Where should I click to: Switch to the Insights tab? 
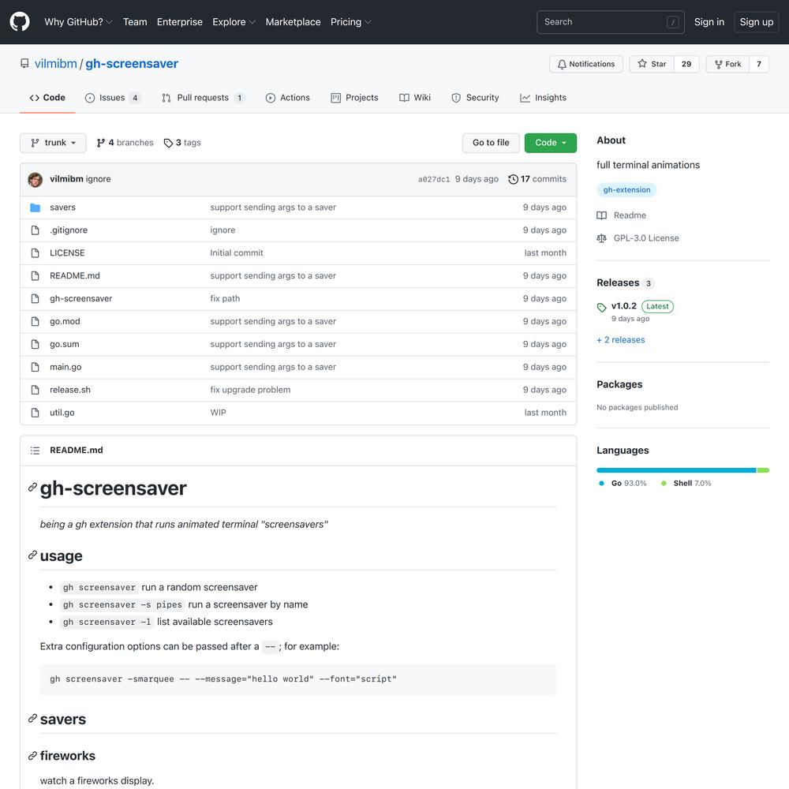543,98
